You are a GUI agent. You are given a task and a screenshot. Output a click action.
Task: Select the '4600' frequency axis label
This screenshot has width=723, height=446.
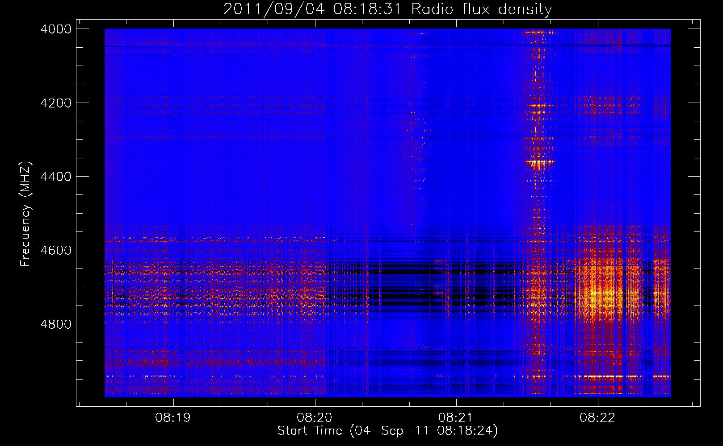[x=56, y=250]
